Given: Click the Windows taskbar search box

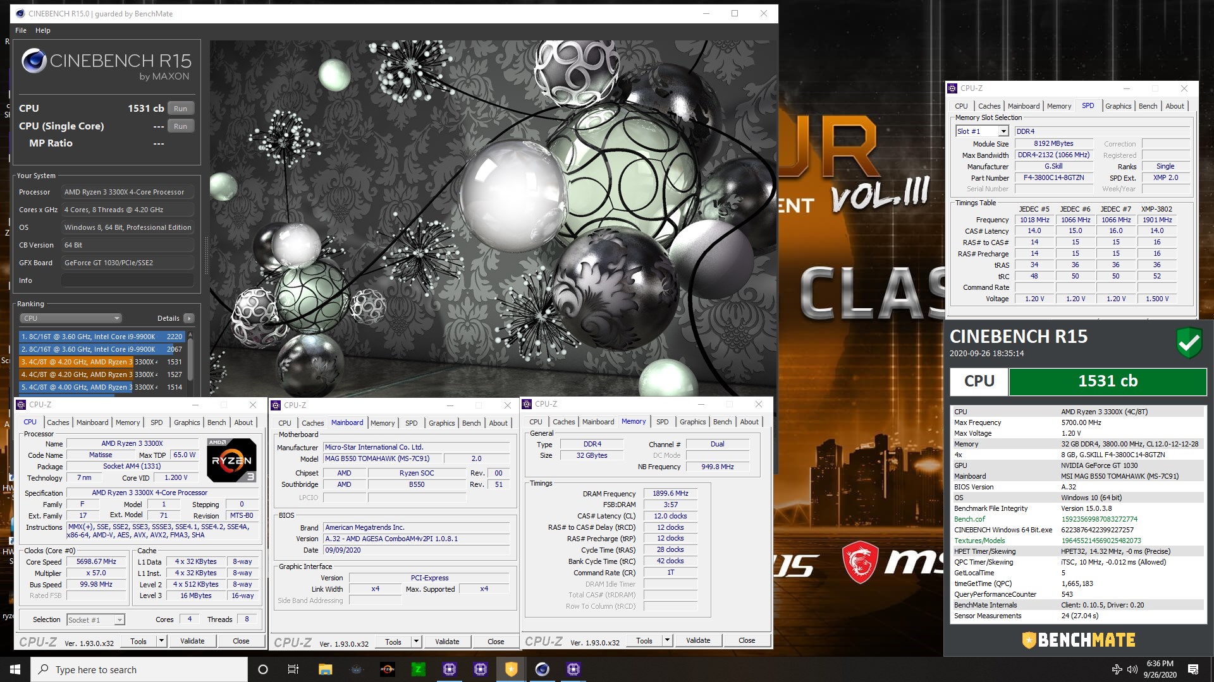Looking at the screenshot, I should point(139,669).
